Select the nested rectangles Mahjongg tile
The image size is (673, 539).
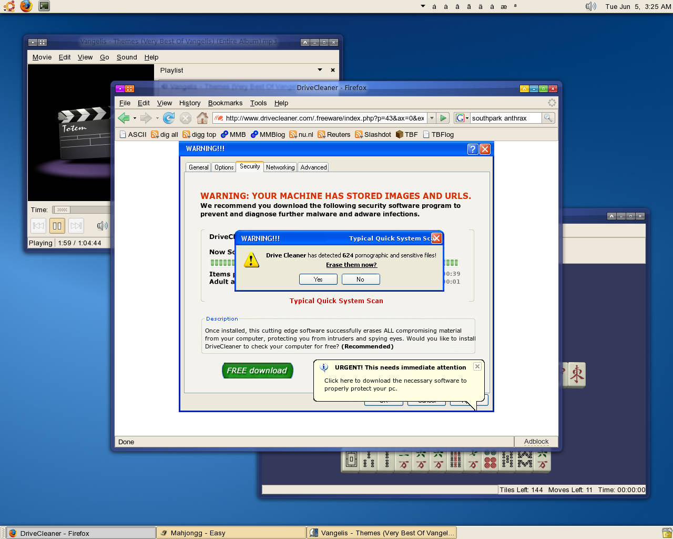coord(351,461)
